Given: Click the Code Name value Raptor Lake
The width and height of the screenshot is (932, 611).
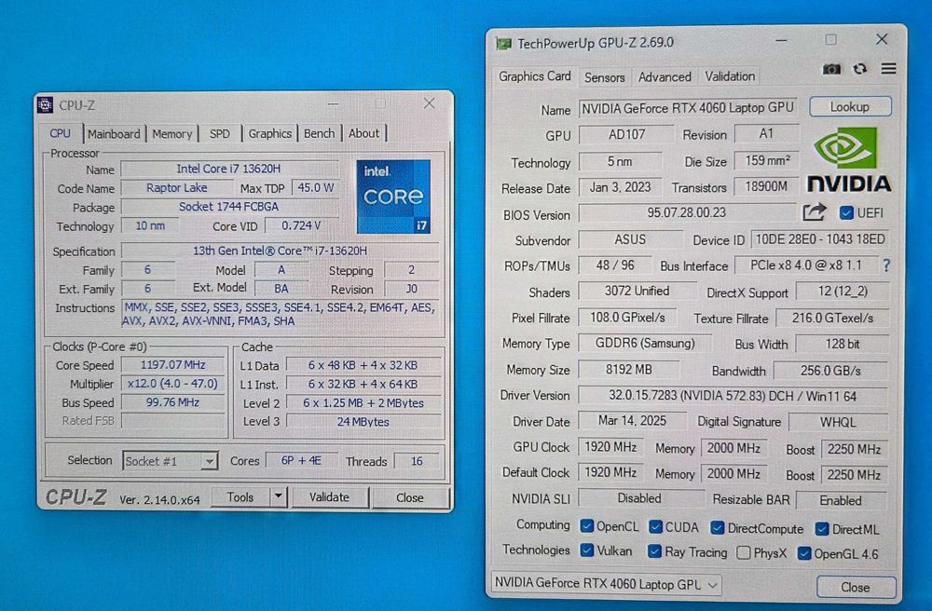Looking at the screenshot, I should pos(176,187).
